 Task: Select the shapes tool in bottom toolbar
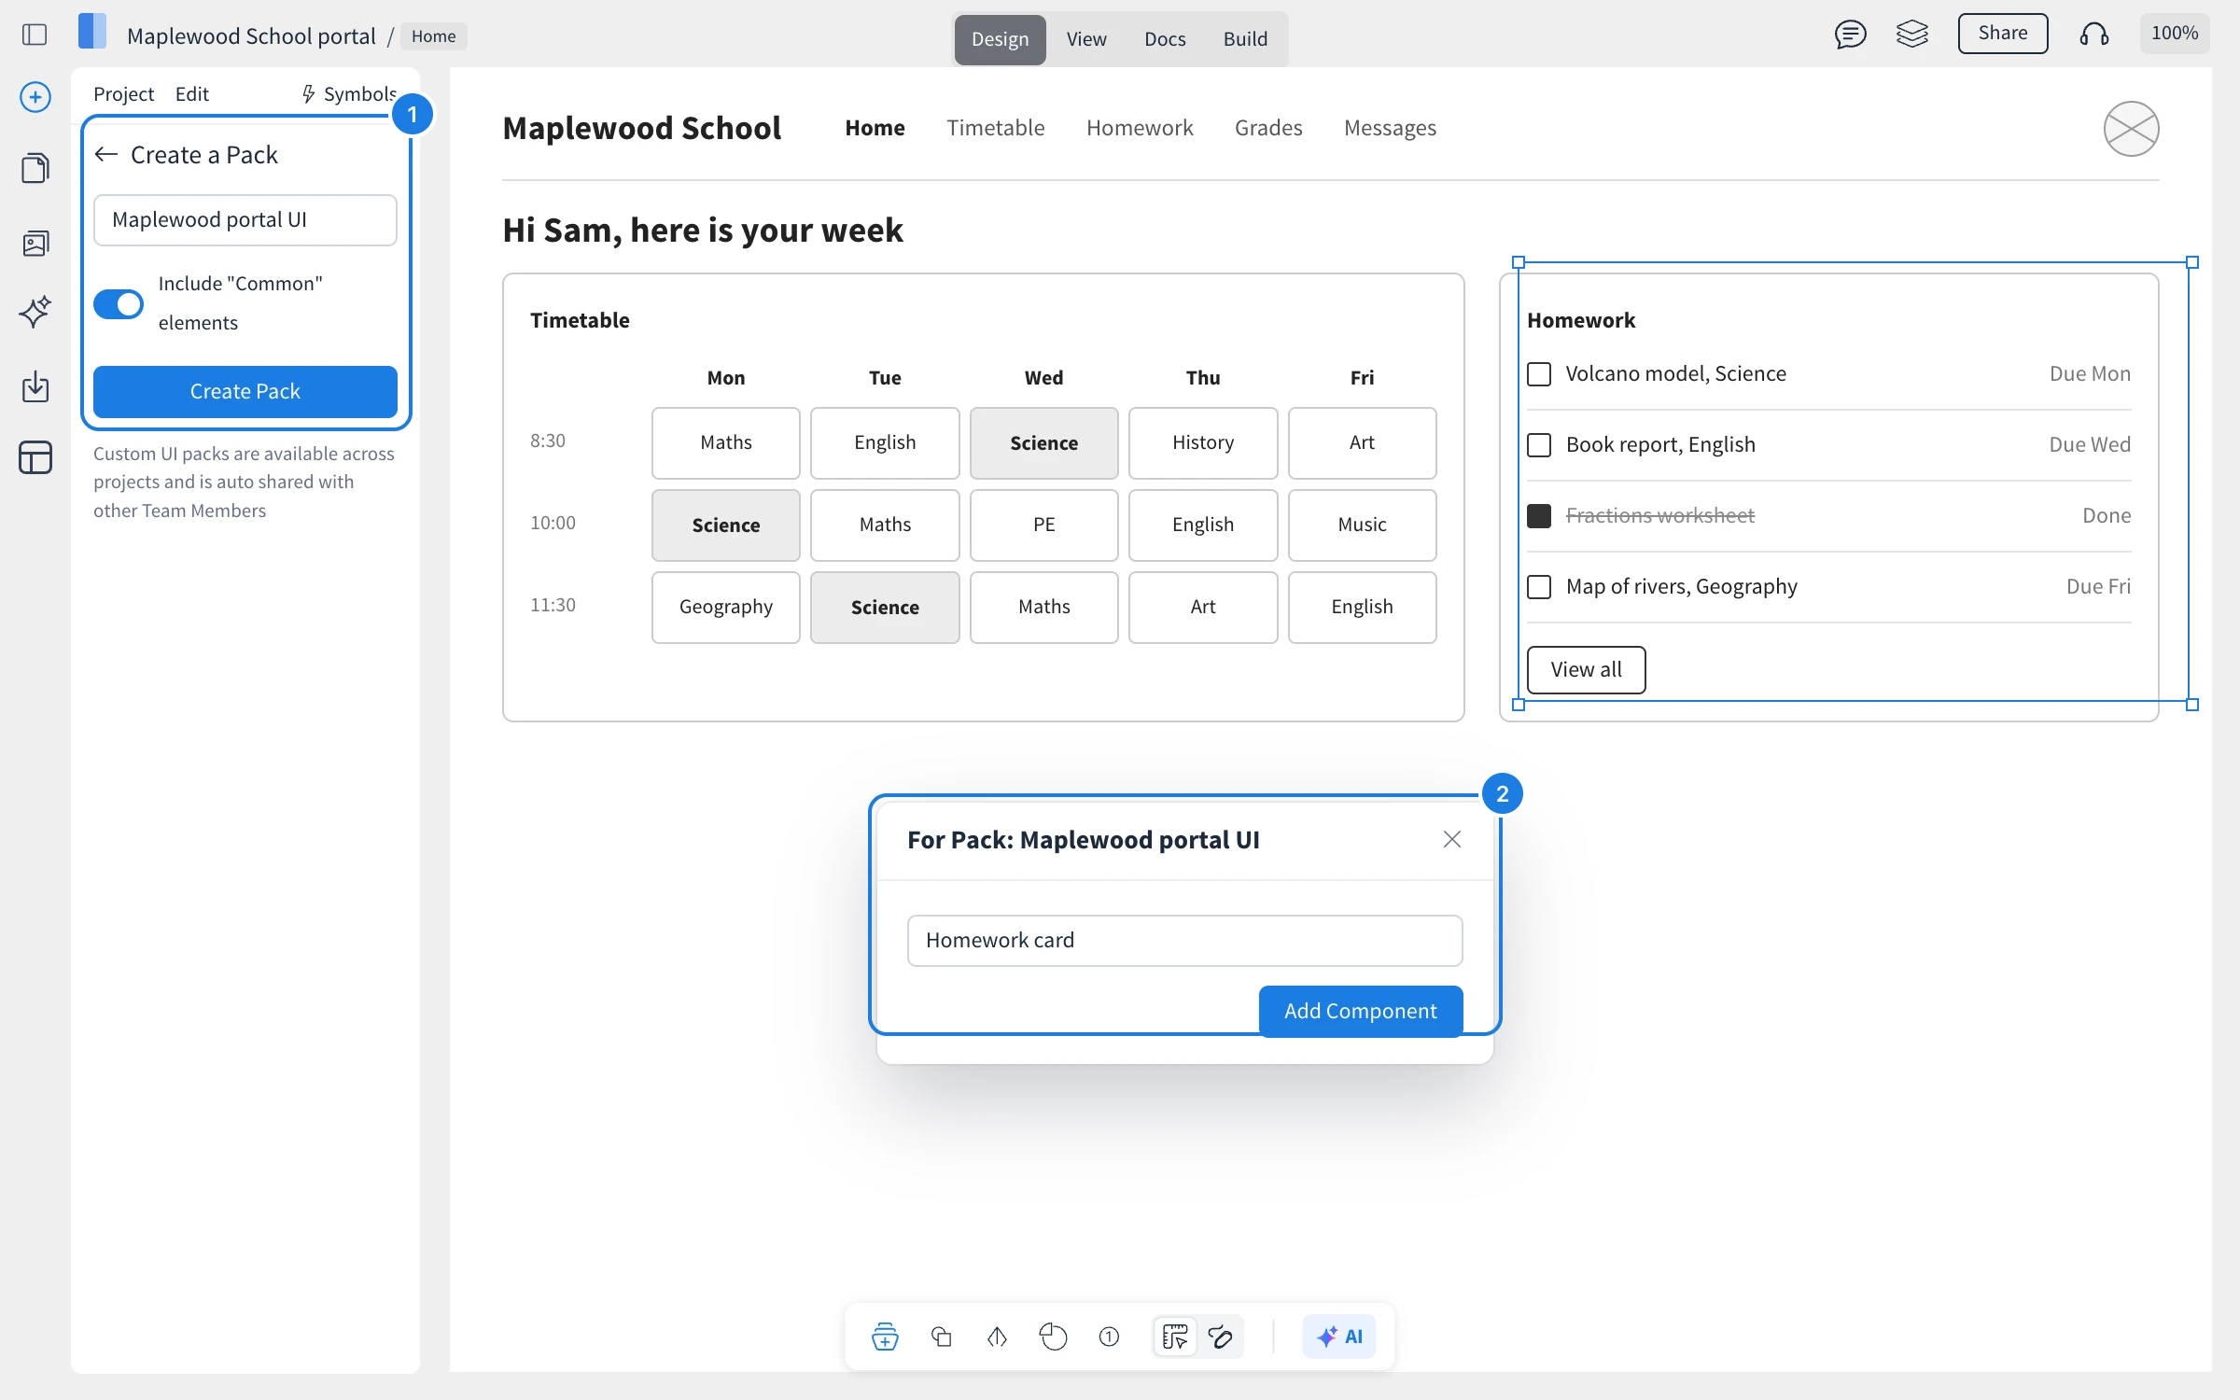[942, 1337]
